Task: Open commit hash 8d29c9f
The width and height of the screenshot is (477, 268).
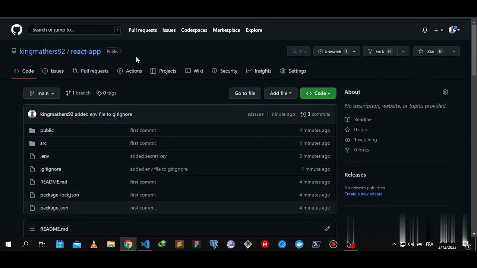Action: [255, 114]
